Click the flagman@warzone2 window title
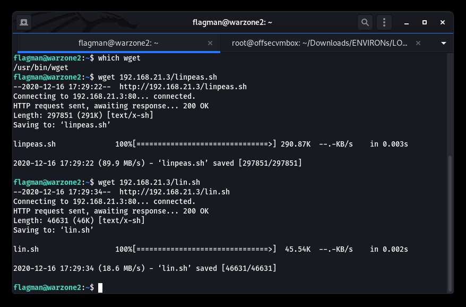Image resolution: width=466 pixels, height=307 pixels. (x=232, y=22)
